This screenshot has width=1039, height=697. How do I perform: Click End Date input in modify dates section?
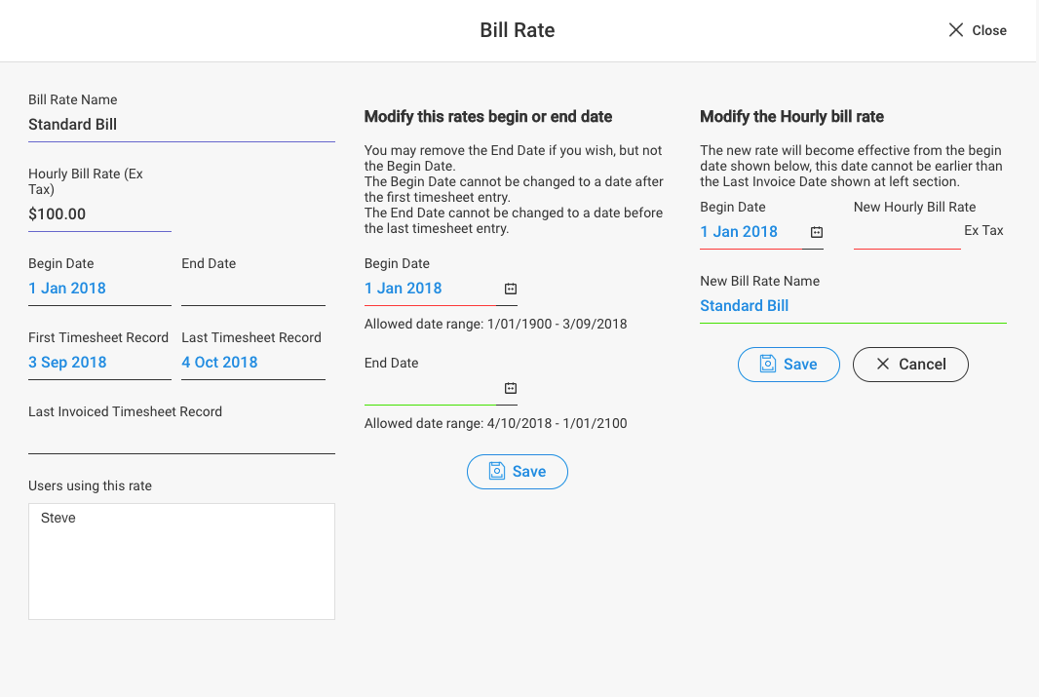430,388
